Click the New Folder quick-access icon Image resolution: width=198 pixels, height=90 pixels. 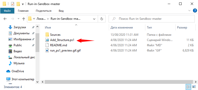pyautogui.click(x=18, y=4)
